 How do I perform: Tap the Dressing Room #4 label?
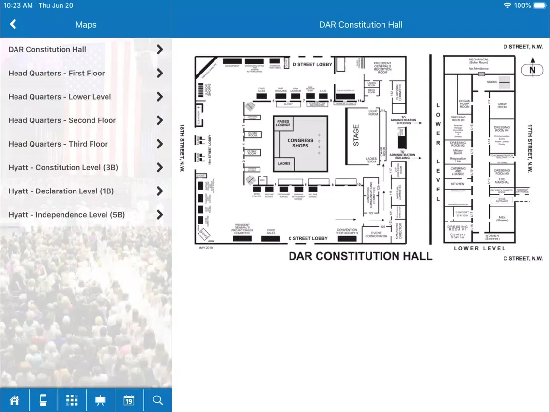point(502,129)
